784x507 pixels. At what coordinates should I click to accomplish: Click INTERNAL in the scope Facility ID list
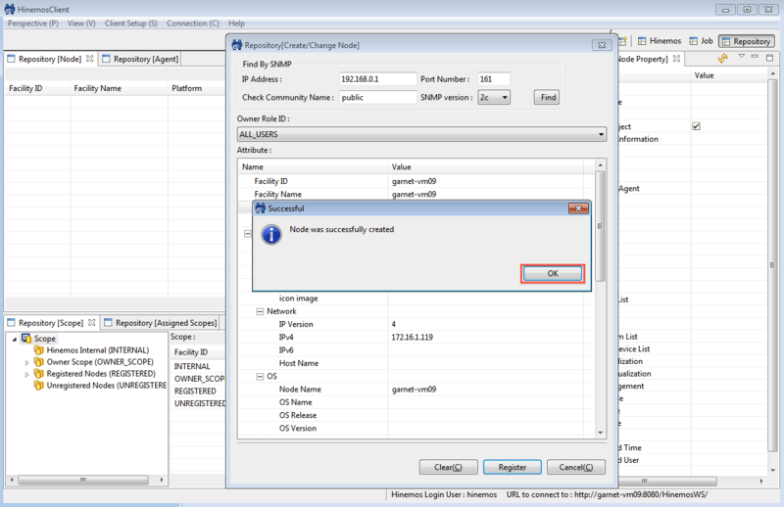click(x=192, y=366)
